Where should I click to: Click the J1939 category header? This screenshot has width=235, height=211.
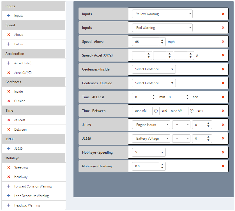coord(34,139)
